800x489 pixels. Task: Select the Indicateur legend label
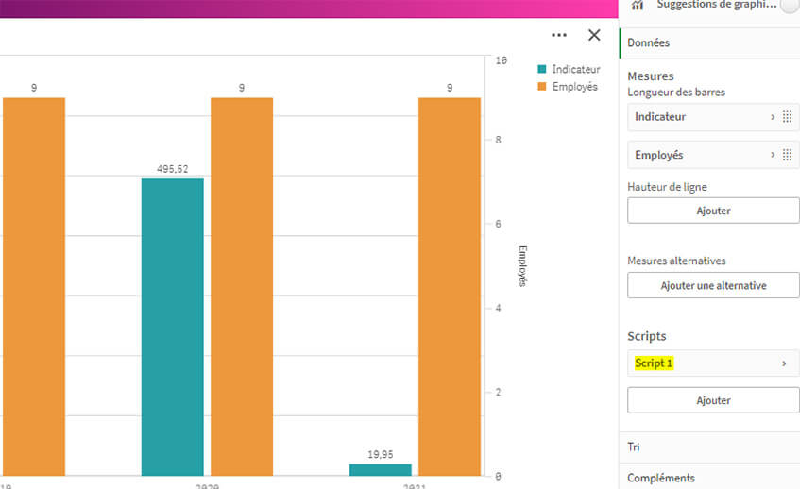coord(576,69)
